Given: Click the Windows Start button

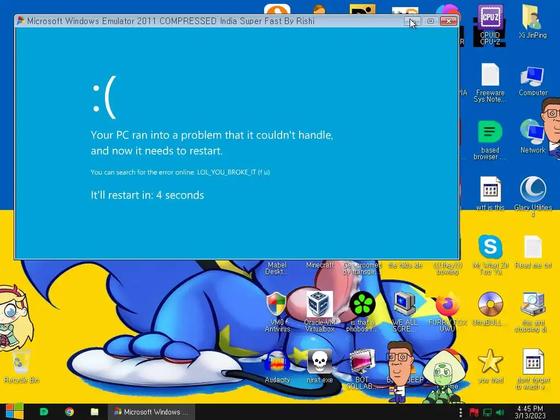Looking at the screenshot, I should point(14,412).
